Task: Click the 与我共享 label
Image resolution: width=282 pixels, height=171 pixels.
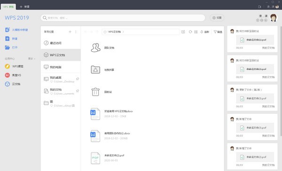Action: click(x=109, y=70)
